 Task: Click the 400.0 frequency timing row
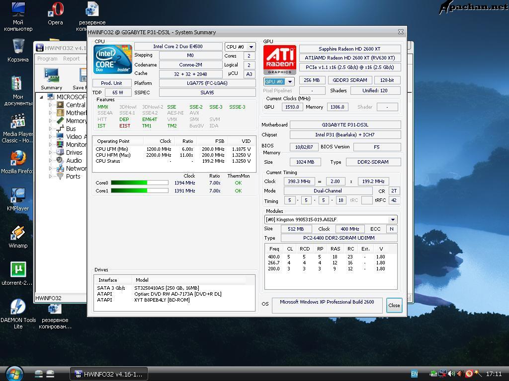(x=331, y=257)
